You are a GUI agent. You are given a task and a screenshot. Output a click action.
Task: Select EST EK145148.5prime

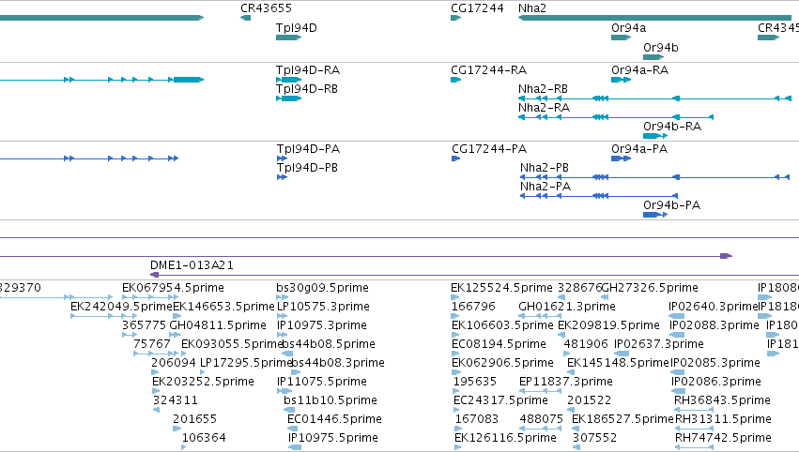(x=618, y=363)
